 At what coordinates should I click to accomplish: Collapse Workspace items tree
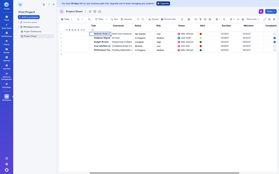tap(18, 27)
